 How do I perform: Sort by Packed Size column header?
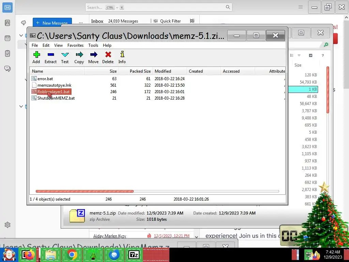click(136, 71)
